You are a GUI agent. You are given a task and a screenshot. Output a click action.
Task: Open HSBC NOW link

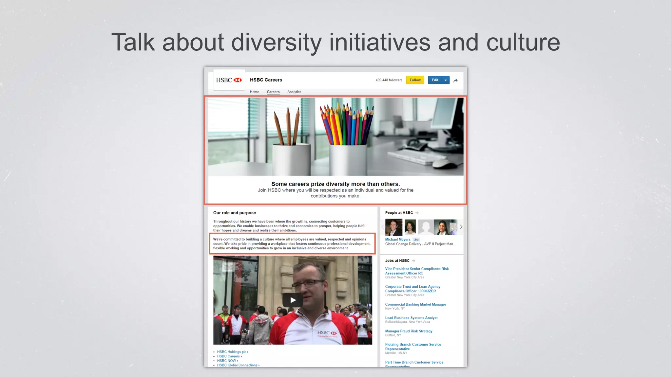[x=227, y=361]
